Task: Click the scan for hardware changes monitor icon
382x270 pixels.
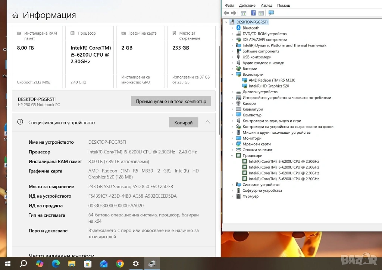Action: click(271, 13)
